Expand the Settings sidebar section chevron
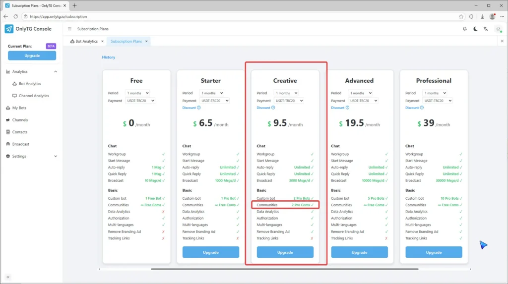This screenshot has height=284, width=508. pos(56,156)
